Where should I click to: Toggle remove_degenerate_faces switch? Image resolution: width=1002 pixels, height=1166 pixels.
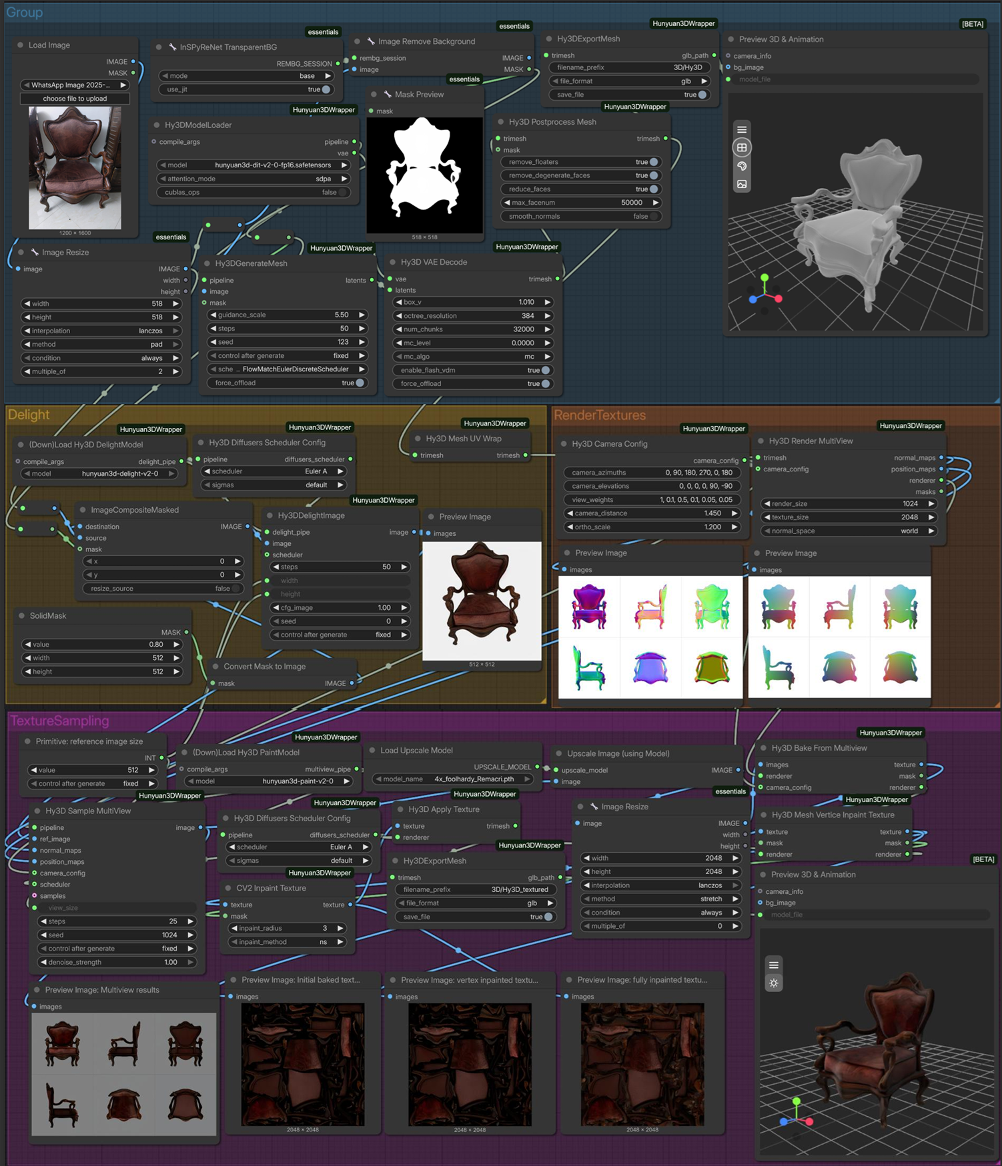click(654, 175)
